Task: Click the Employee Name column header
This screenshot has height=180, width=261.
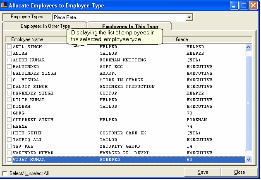Action: (x=27, y=39)
